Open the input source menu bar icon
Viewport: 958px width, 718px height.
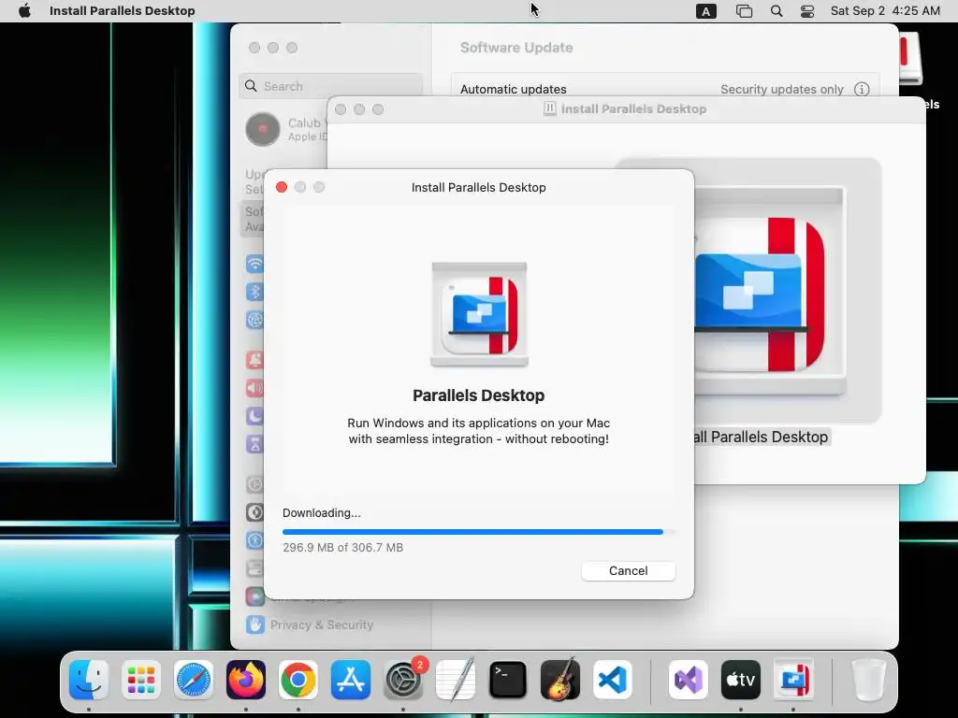pos(705,11)
